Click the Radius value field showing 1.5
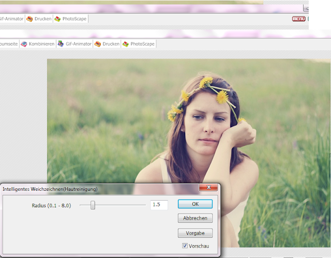331x258 pixels. pyautogui.click(x=159, y=205)
